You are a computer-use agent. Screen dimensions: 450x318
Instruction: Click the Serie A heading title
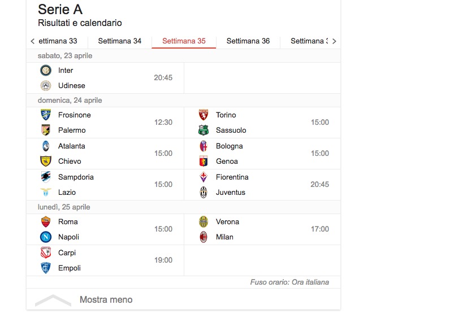(x=60, y=10)
